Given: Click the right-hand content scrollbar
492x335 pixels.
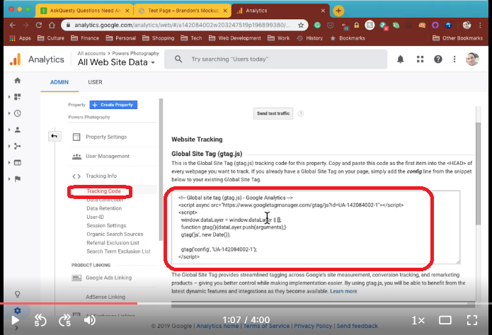Looking at the screenshot, I should (478, 173).
